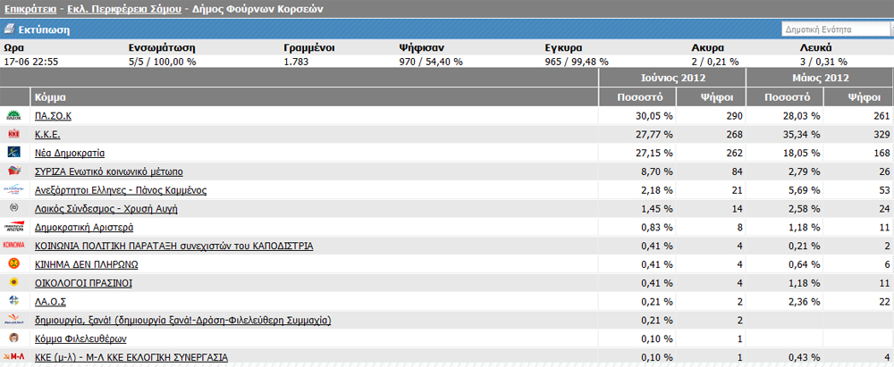The image size is (894, 367).
Task: Click the Χρυσή Αυγή party emblem icon
Action: [14, 208]
